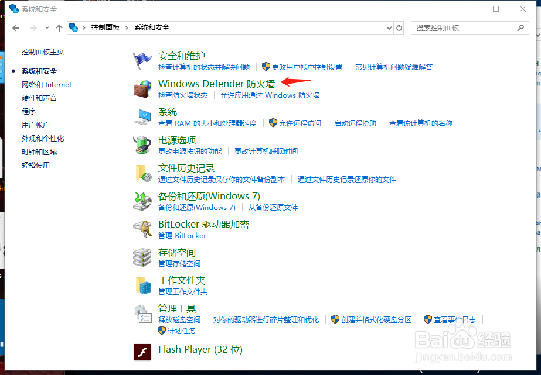
Task: Click the Flash Player red icon
Action: pyautogui.click(x=142, y=352)
